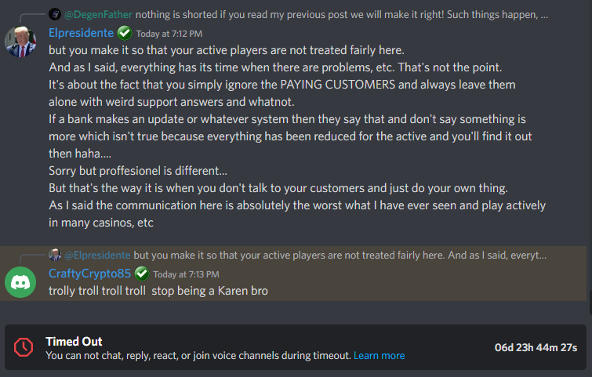Open Elpresidente username profile
592x377 pixels.
[x=82, y=33]
